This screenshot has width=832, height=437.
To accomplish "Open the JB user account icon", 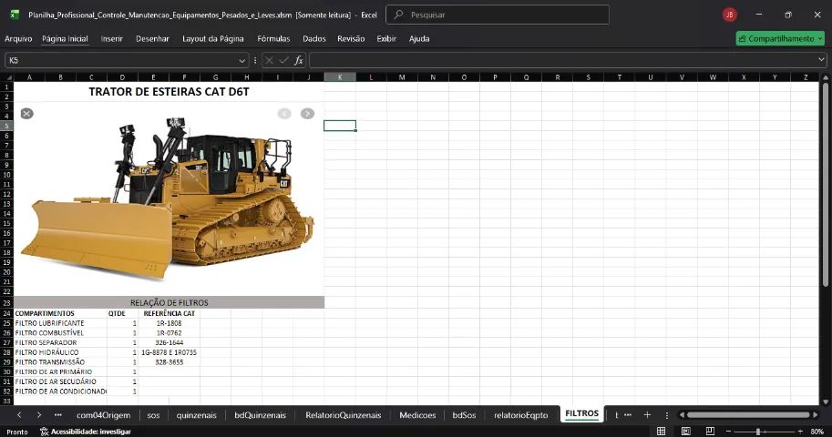I will click(x=729, y=15).
